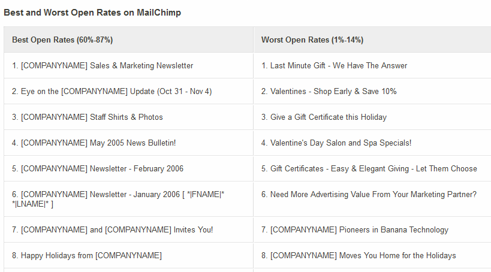491x272 pixels.
Task: Select 'Need More Advertising Value' subject cell
Action: (x=372, y=199)
